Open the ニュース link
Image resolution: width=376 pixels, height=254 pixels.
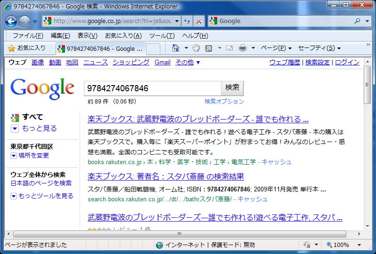tap(96, 63)
